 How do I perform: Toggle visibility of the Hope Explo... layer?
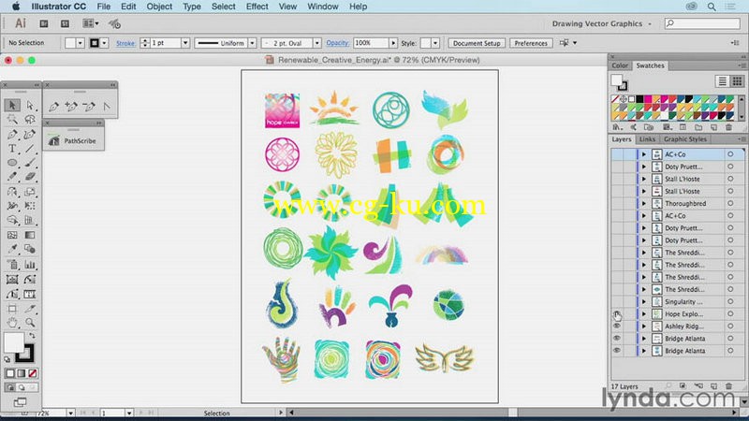coord(617,314)
